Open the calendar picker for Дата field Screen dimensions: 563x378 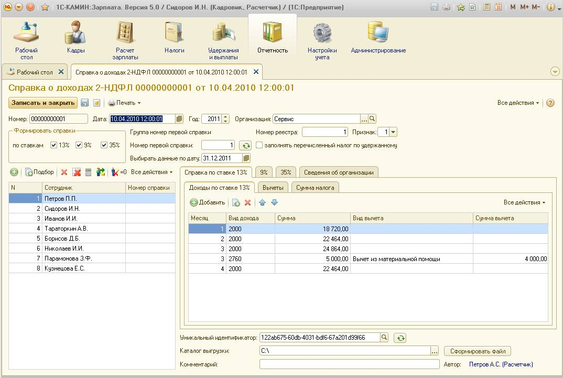(179, 119)
